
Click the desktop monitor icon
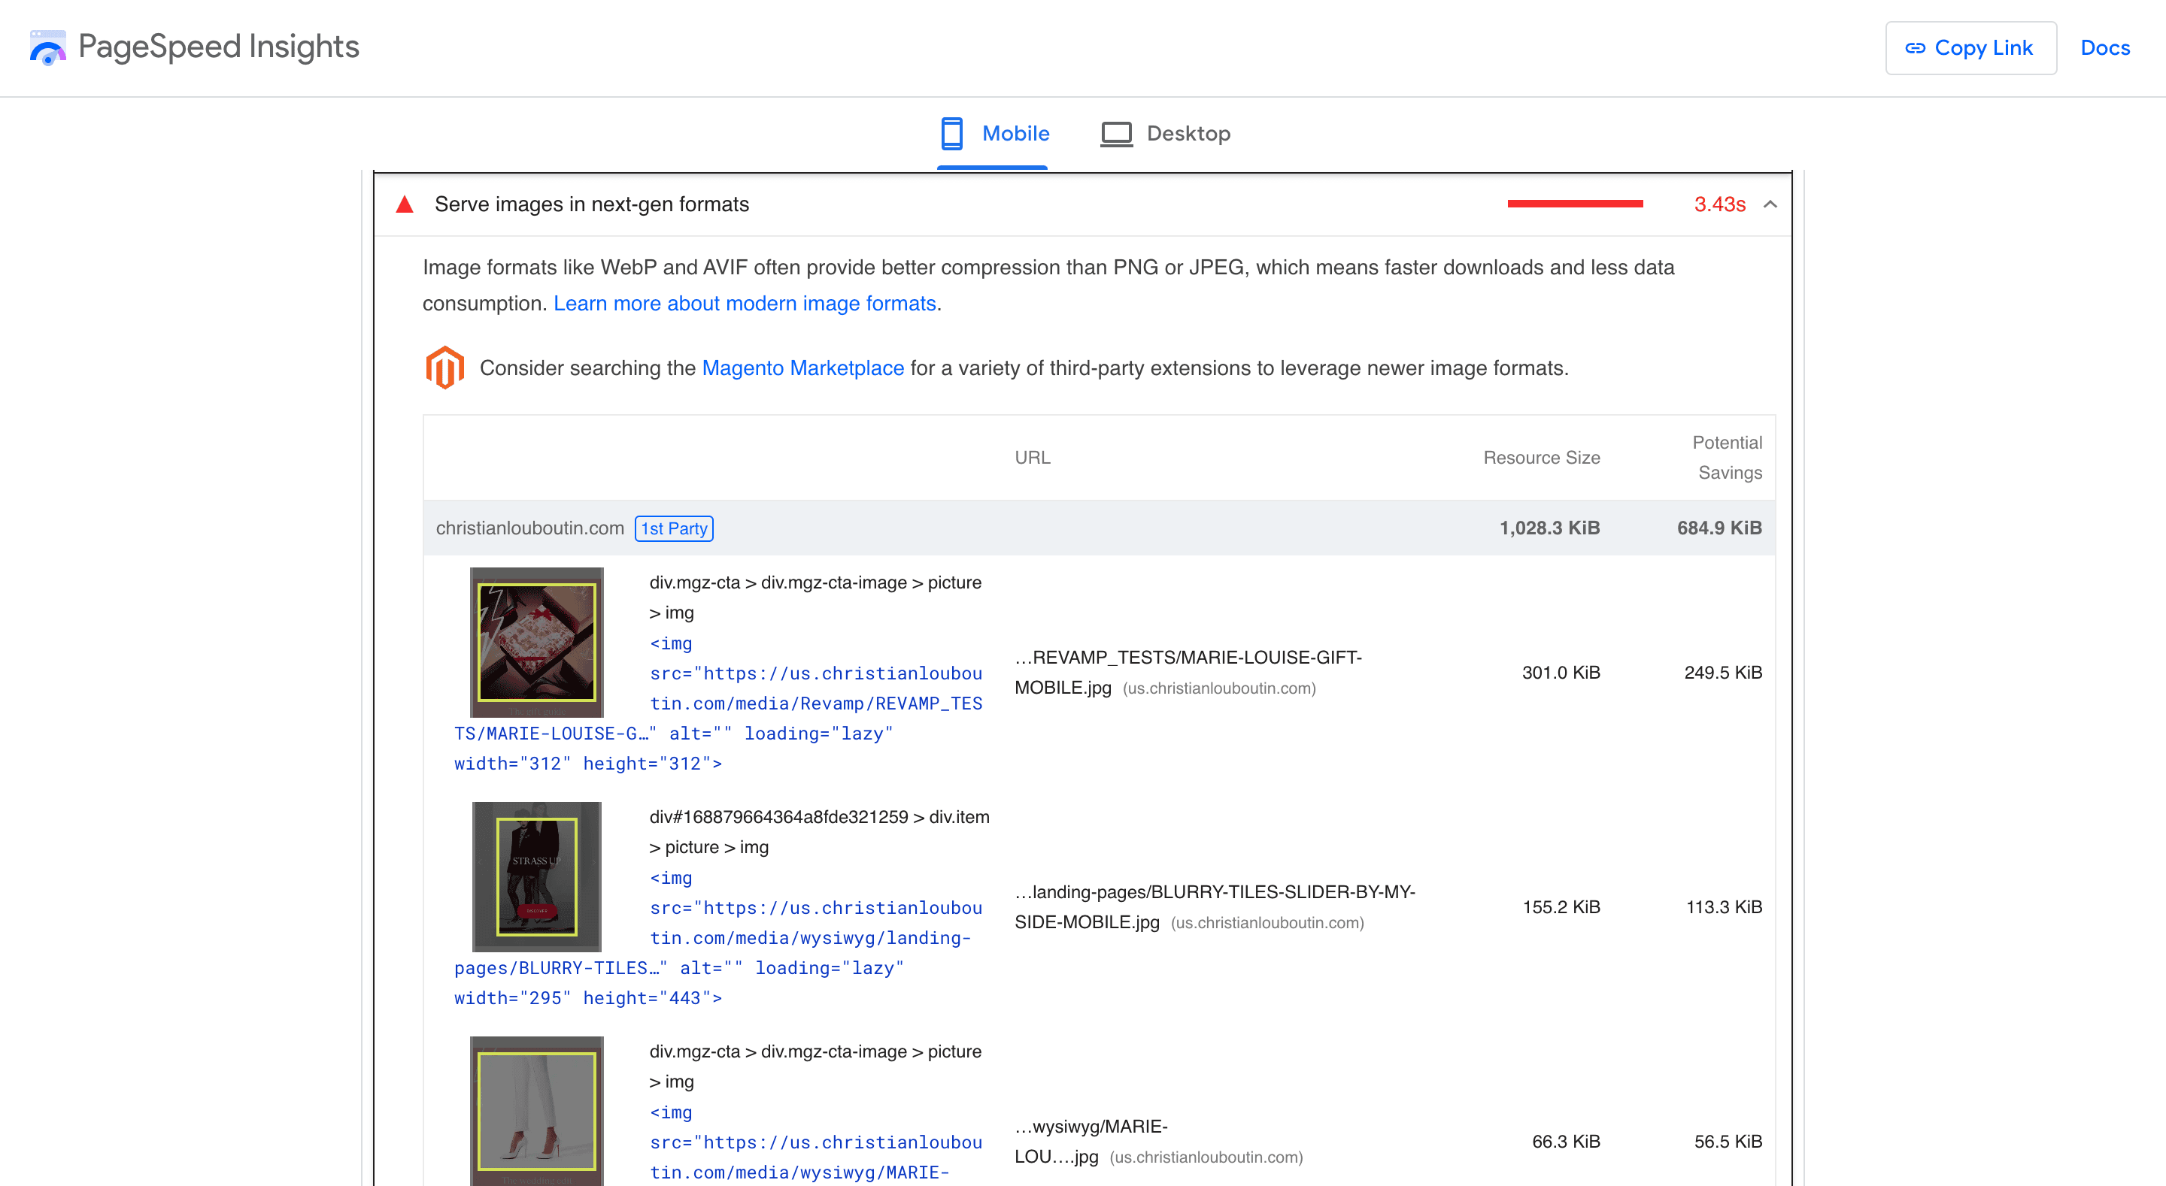tap(1115, 133)
